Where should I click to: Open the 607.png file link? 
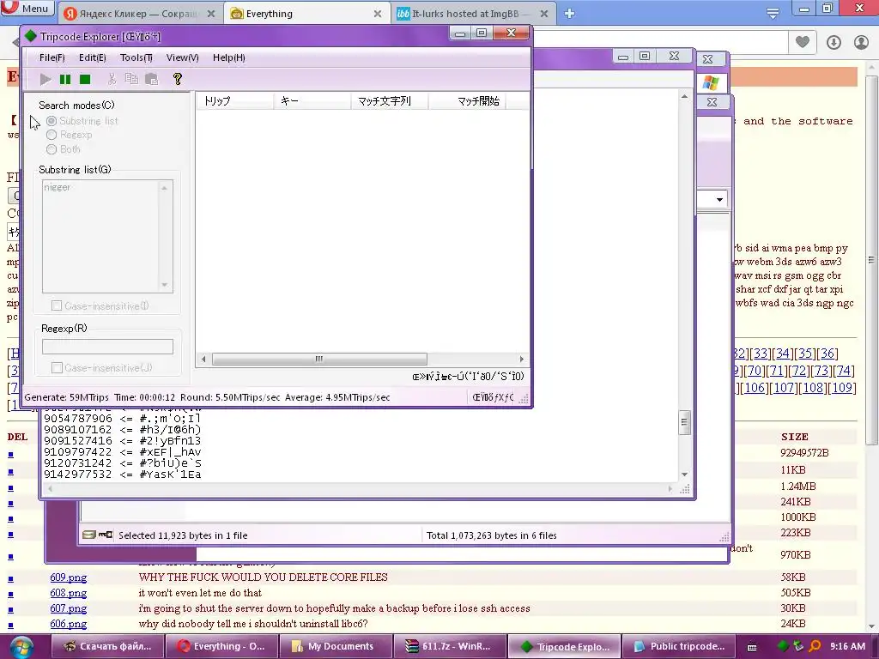click(x=69, y=608)
